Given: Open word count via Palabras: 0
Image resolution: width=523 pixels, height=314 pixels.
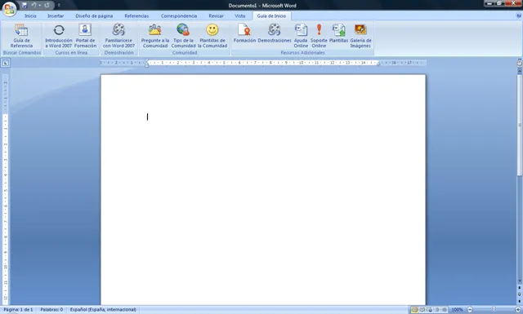Looking at the screenshot, I should [x=51, y=310].
